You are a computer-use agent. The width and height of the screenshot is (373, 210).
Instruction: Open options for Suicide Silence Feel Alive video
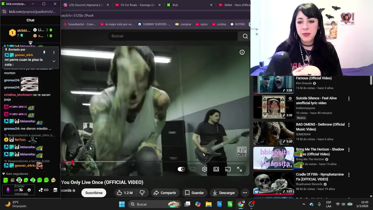pyautogui.click(x=349, y=99)
